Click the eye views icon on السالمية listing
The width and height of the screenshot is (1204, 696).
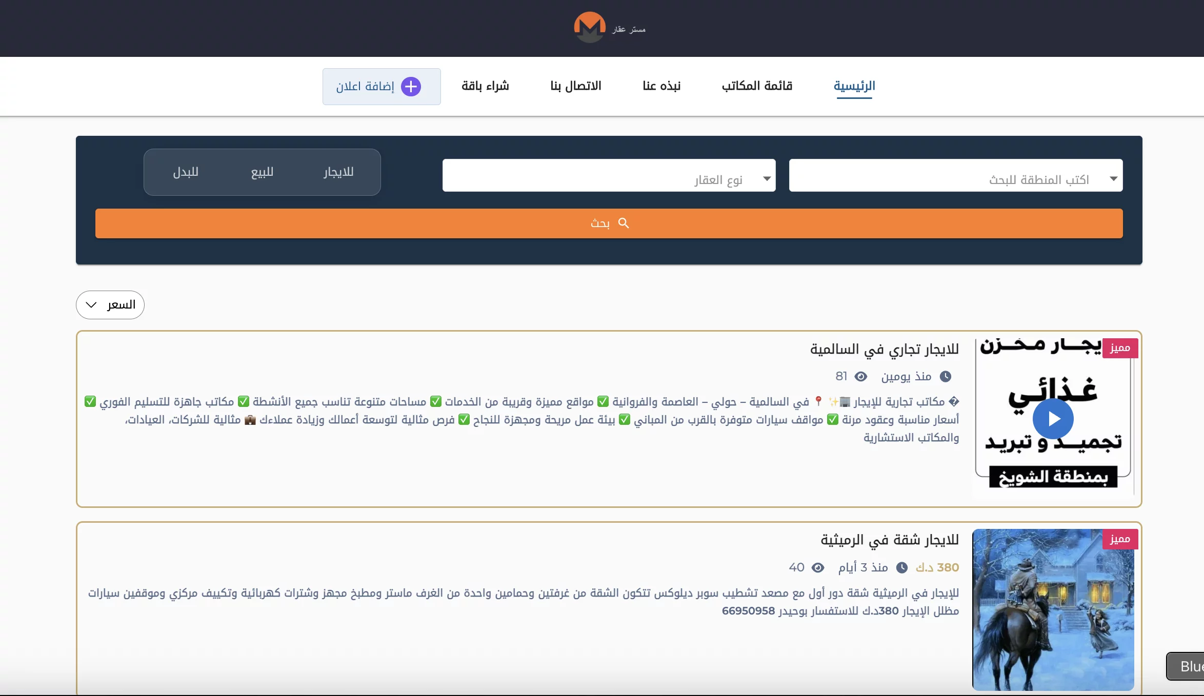pos(860,377)
